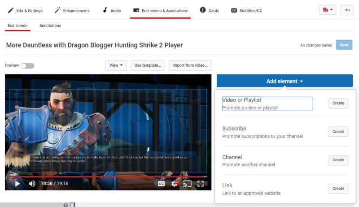
Task: Go to the Subtitles/CC tab
Action: click(x=246, y=10)
